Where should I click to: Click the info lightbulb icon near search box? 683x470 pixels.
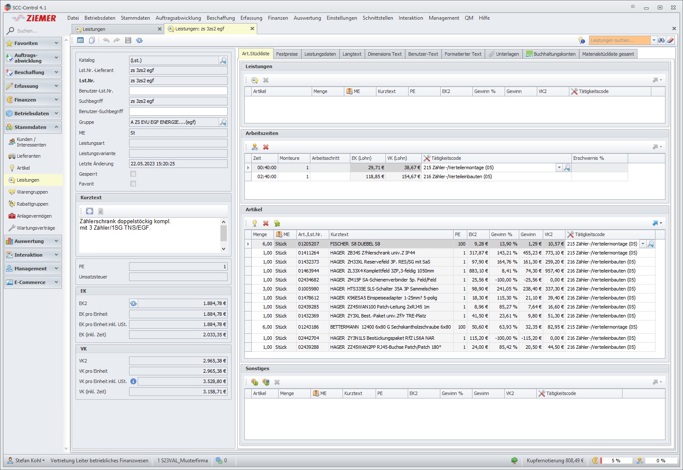tap(581, 40)
